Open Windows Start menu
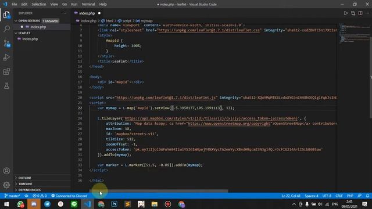372x209 pixels. click(x=6, y=204)
